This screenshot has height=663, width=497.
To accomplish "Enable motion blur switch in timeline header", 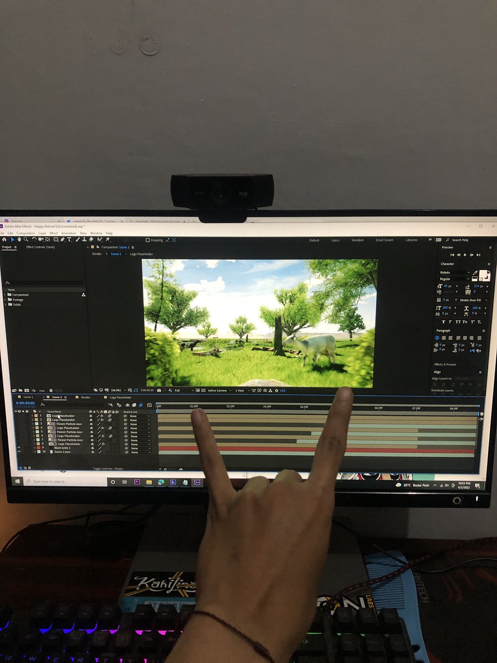I will coord(141,405).
